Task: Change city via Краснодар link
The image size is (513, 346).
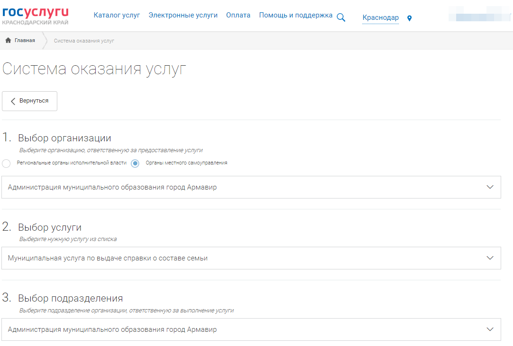Action: (380, 17)
